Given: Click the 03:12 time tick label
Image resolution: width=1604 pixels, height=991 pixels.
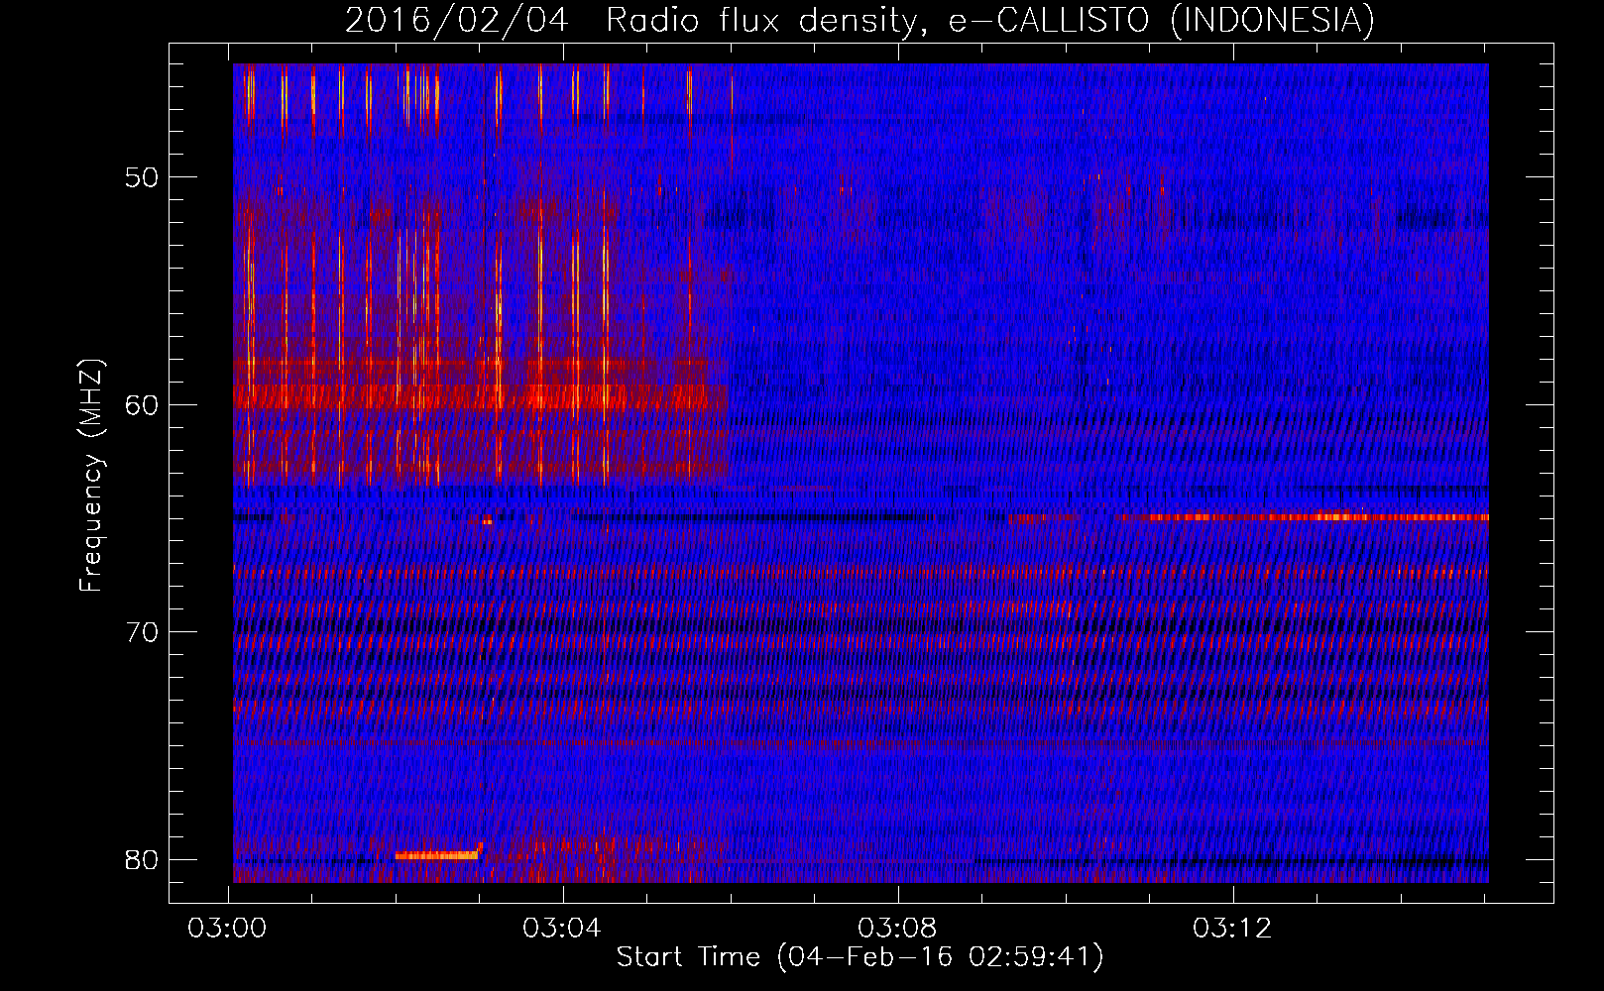Looking at the screenshot, I should (1232, 929).
